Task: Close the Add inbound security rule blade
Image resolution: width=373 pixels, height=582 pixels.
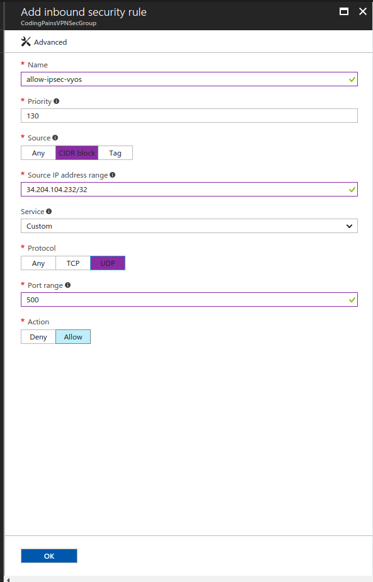Action: coord(363,11)
